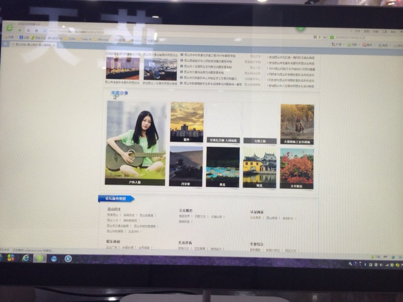Open the 锦溪 yellow temple photo
Viewport: 403px width, 302px height.
[259, 168]
